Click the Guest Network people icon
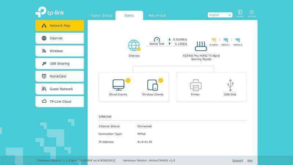 [x=44, y=89]
